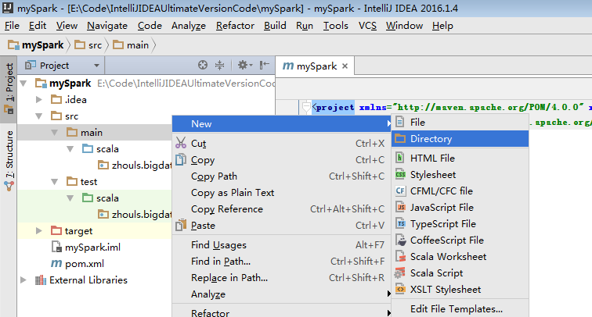Open the Tools menu

336,26
